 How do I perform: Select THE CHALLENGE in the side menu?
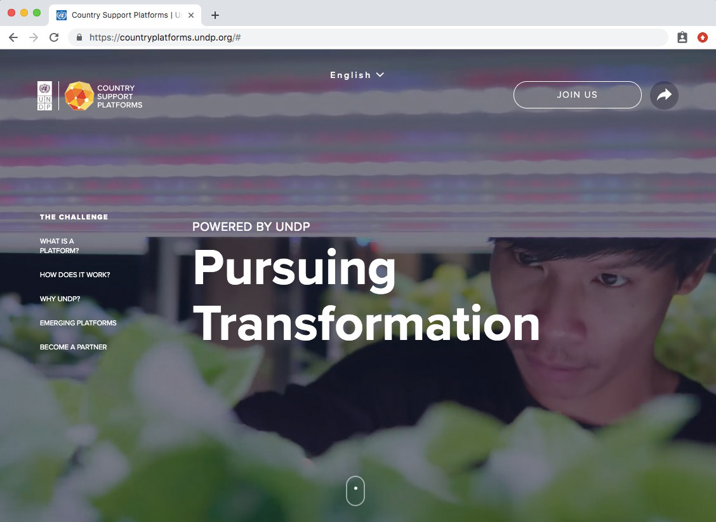(x=74, y=217)
